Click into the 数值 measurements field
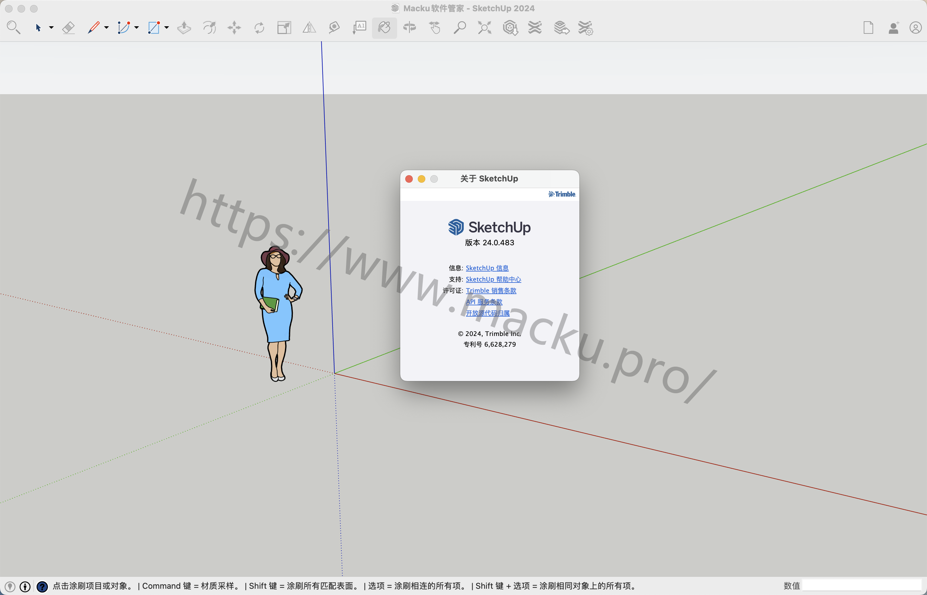 [x=862, y=585]
